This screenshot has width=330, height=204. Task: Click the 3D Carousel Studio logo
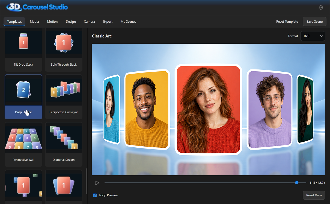tap(37, 7)
